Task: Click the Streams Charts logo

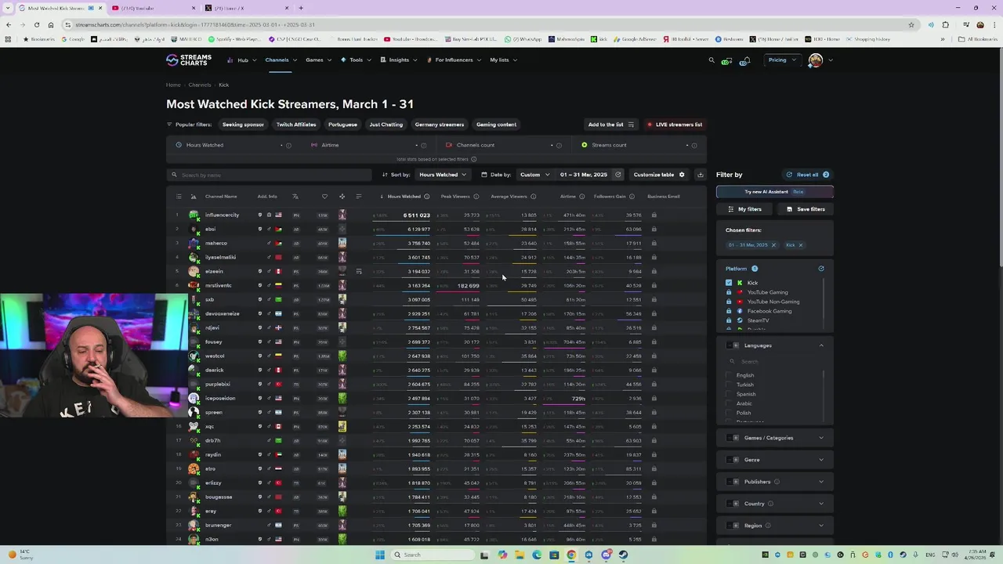Action: point(189,60)
